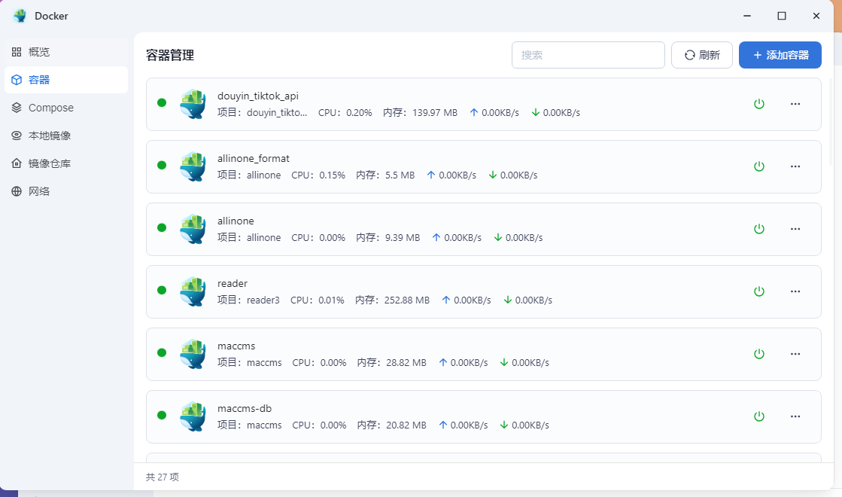Open more options for maccms-db container

point(795,416)
